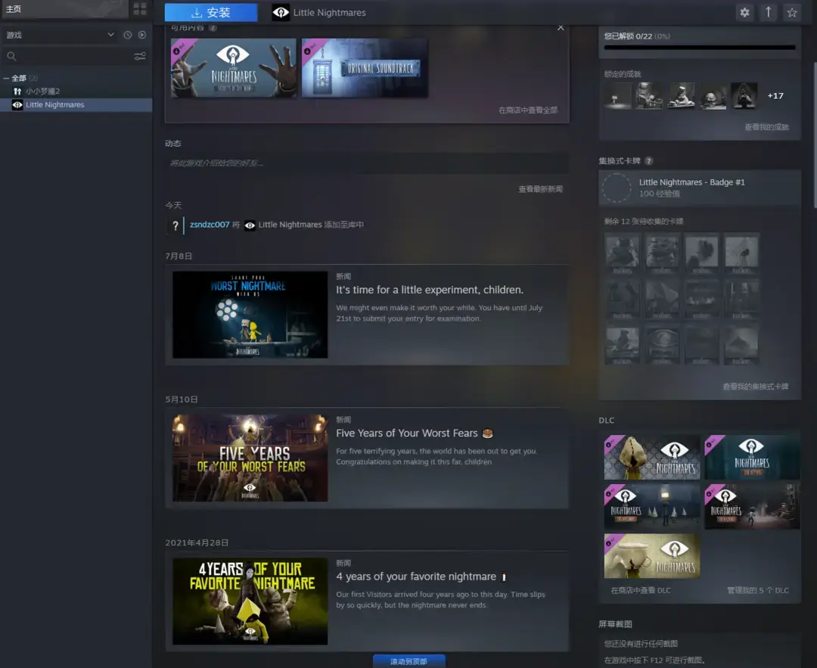Open the snowy trees DLC thumbnail
Screen dimensions: 817x668
652,506
